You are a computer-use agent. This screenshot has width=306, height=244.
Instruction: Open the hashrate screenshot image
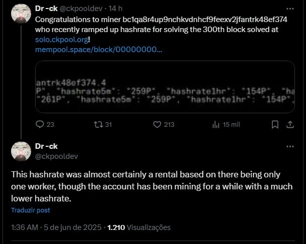tap(165, 87)
